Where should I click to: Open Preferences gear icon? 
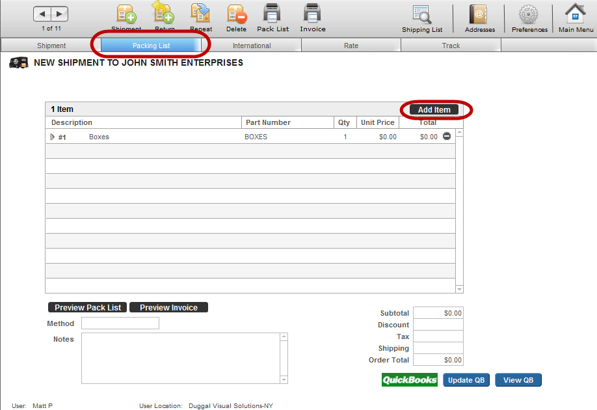coord(529,14)
